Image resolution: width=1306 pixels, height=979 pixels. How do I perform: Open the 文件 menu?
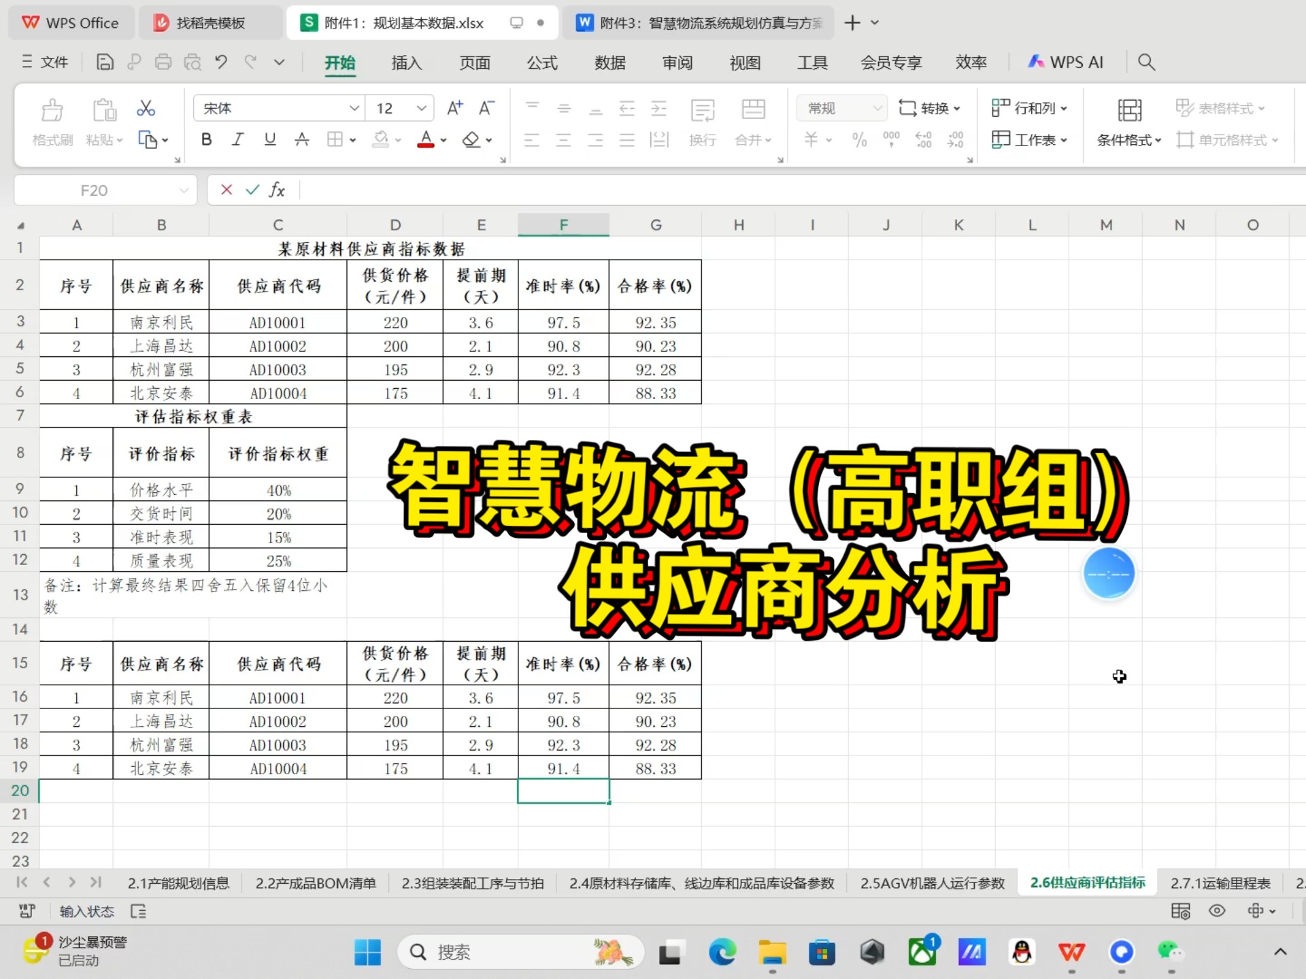pyautogui.click(x=45, y=63)
